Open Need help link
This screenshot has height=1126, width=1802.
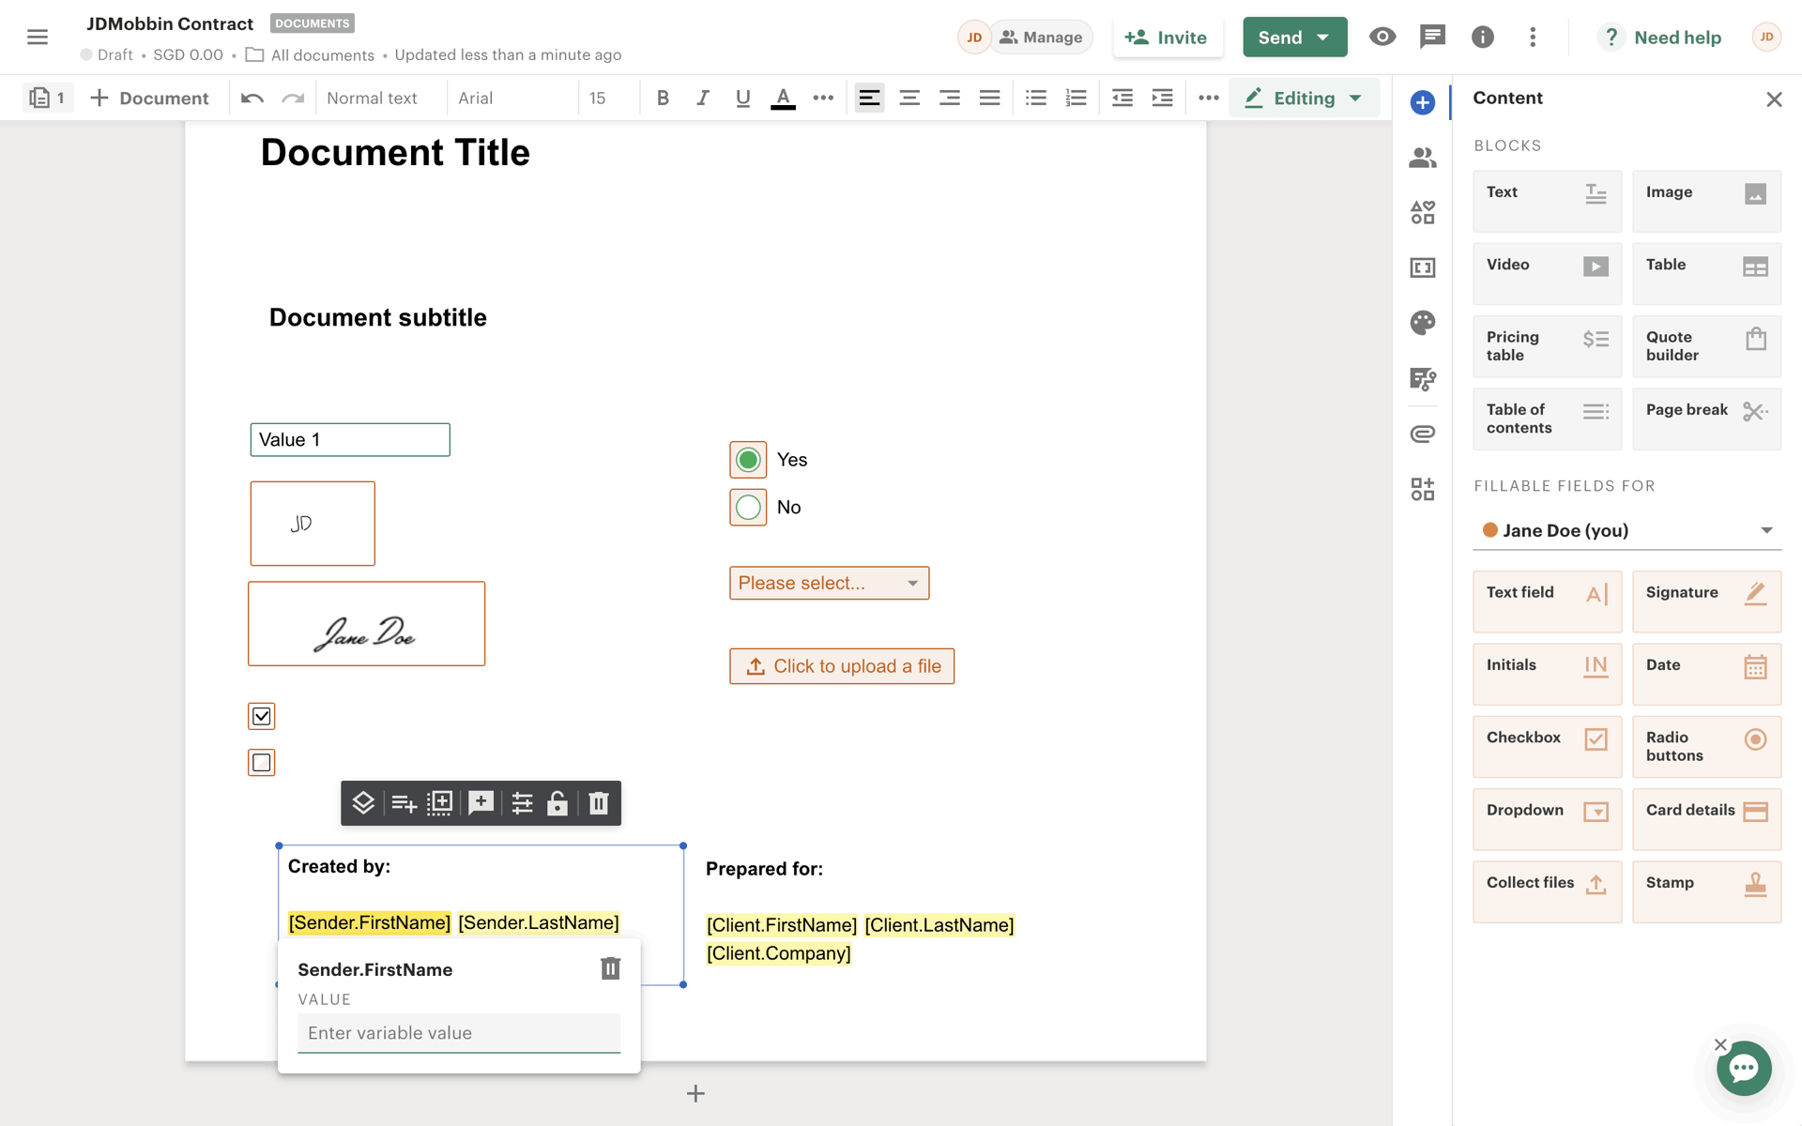[1659, 38]
